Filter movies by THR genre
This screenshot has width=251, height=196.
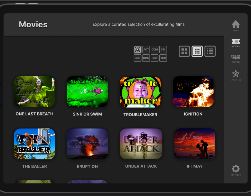tap(163, 58)
